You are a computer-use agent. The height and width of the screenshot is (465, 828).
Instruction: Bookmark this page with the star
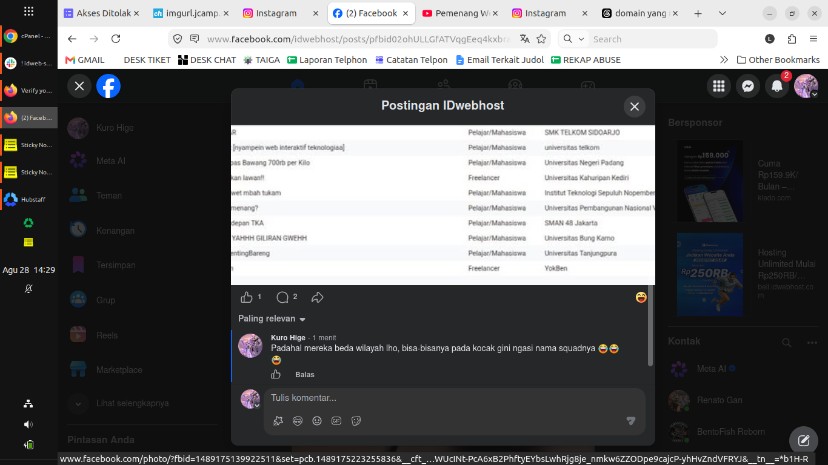click(541, 39)
